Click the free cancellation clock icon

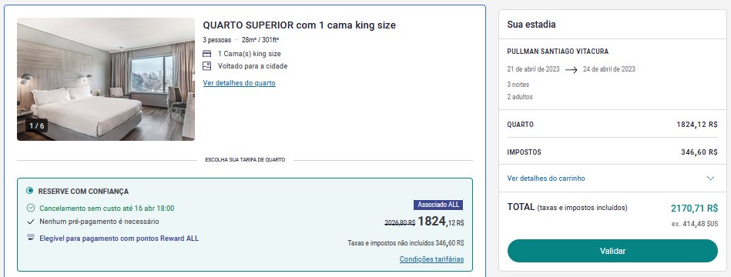point(31,208)
